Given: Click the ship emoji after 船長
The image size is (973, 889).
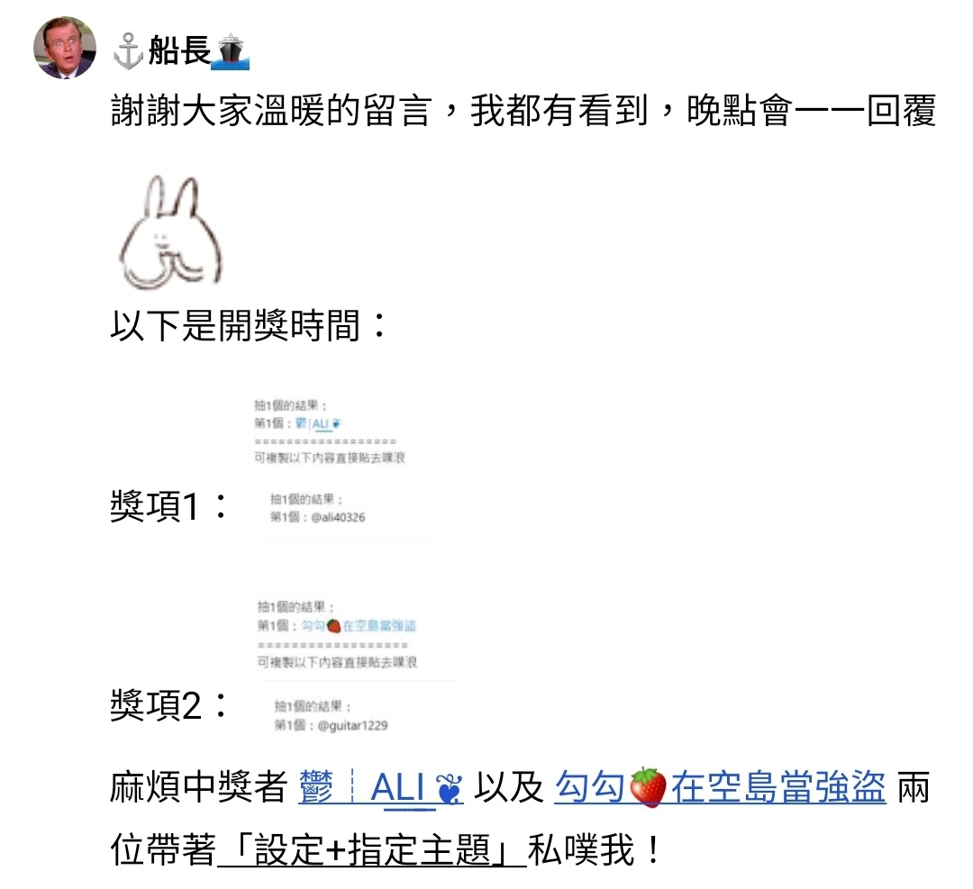Looking at the screenshot, I should [x=231, y=50].
